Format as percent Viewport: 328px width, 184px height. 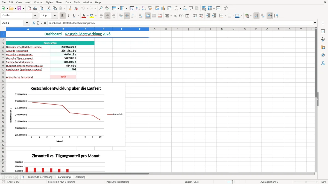pos(175,16)
